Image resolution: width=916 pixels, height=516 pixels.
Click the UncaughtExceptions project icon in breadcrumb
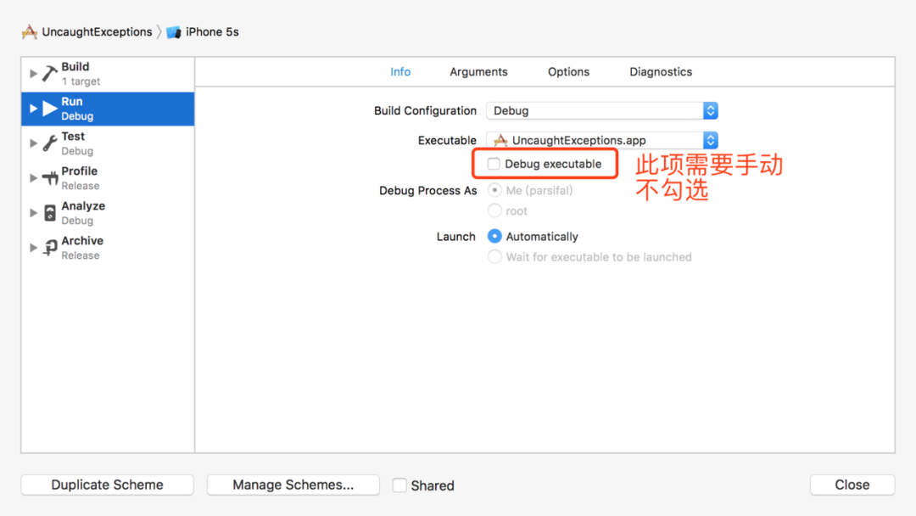(30, 32)
